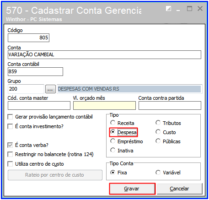Select the Cód. conta master field

click(x=39, y=105)
